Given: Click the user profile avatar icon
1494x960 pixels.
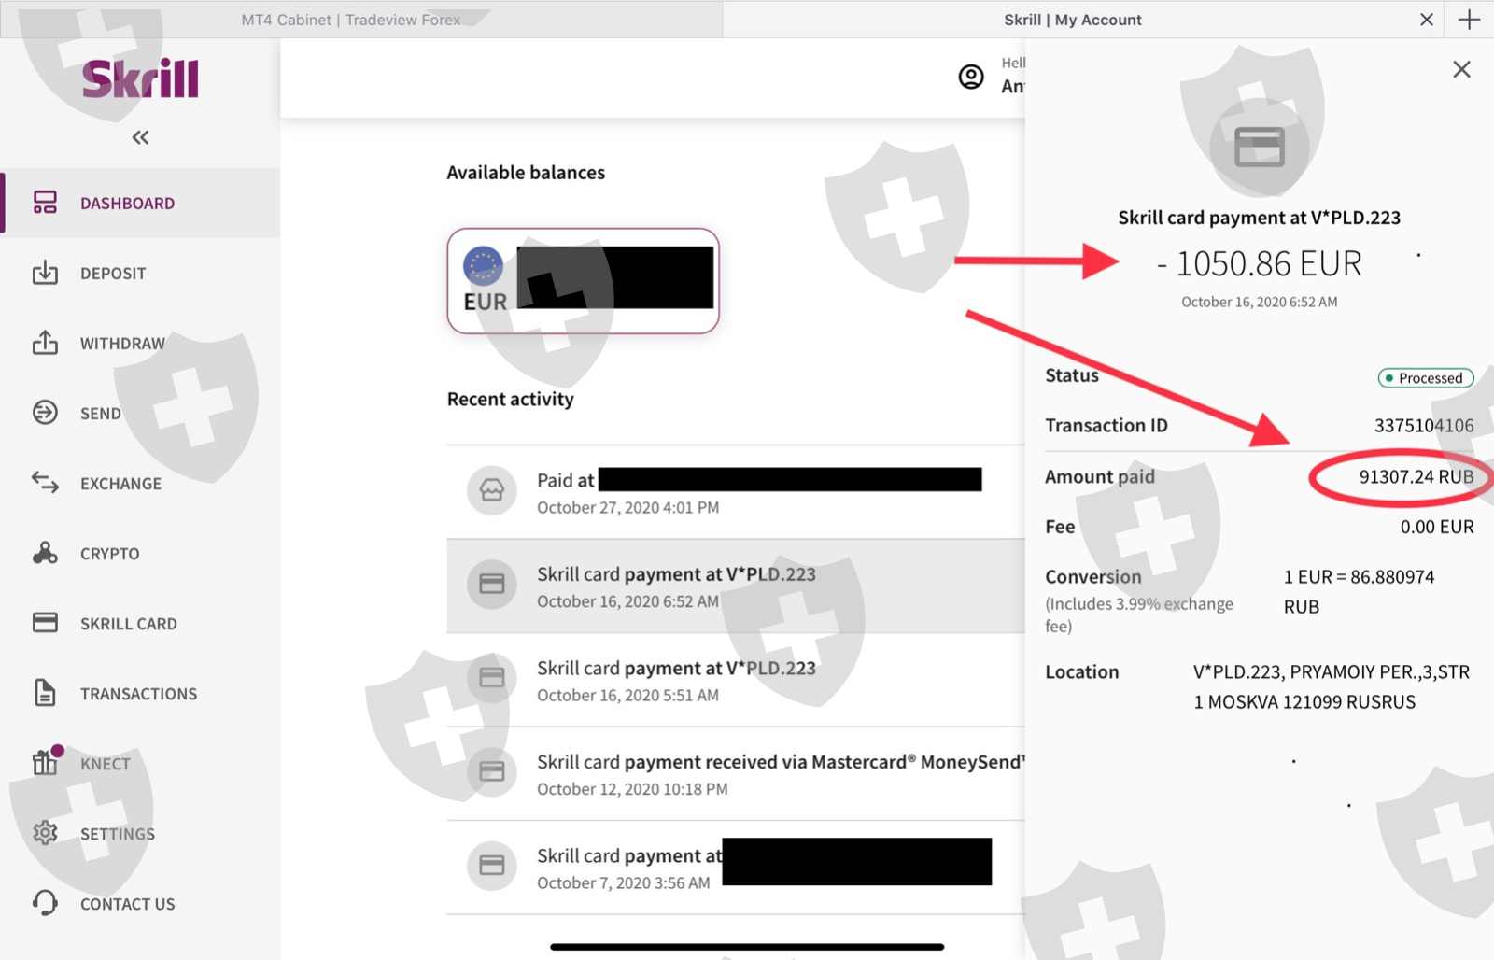Looking at the screenshot, I should [971, 77].
